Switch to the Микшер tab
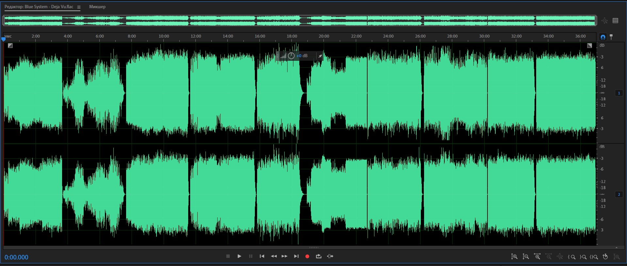The height and width of the screenshot is (266, 627). (x=97, y=7)
